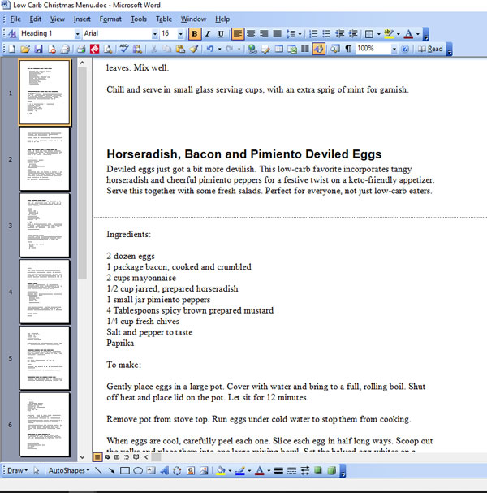
Task: Open the Table menu
Action: pos(164,19)
